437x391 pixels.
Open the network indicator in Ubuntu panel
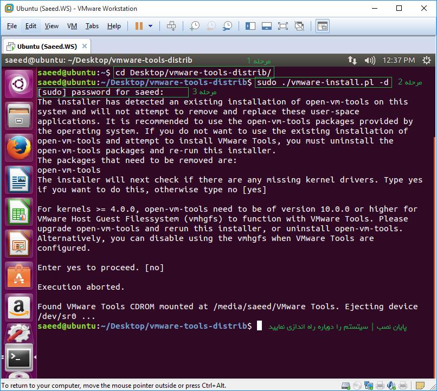[352, 60]
